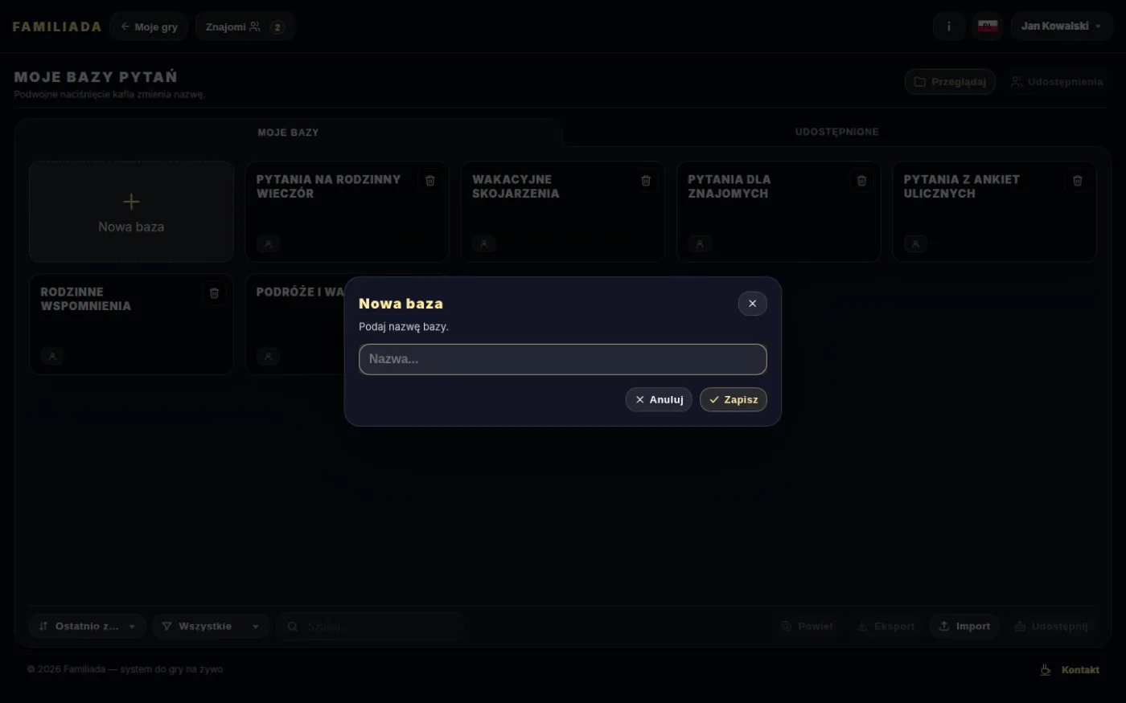Close the Nowa baza dialog with X
The width and height of the screenshot is (1126, 703).
(752, 304)
